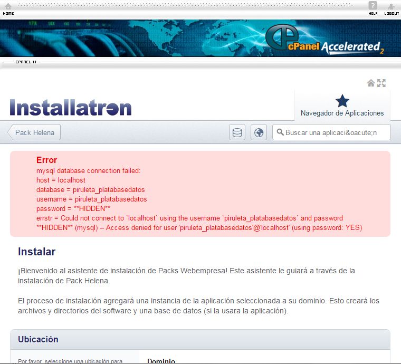The image size is (401, 364).
Task: Select the Ubicación section header
Action: 200,339
